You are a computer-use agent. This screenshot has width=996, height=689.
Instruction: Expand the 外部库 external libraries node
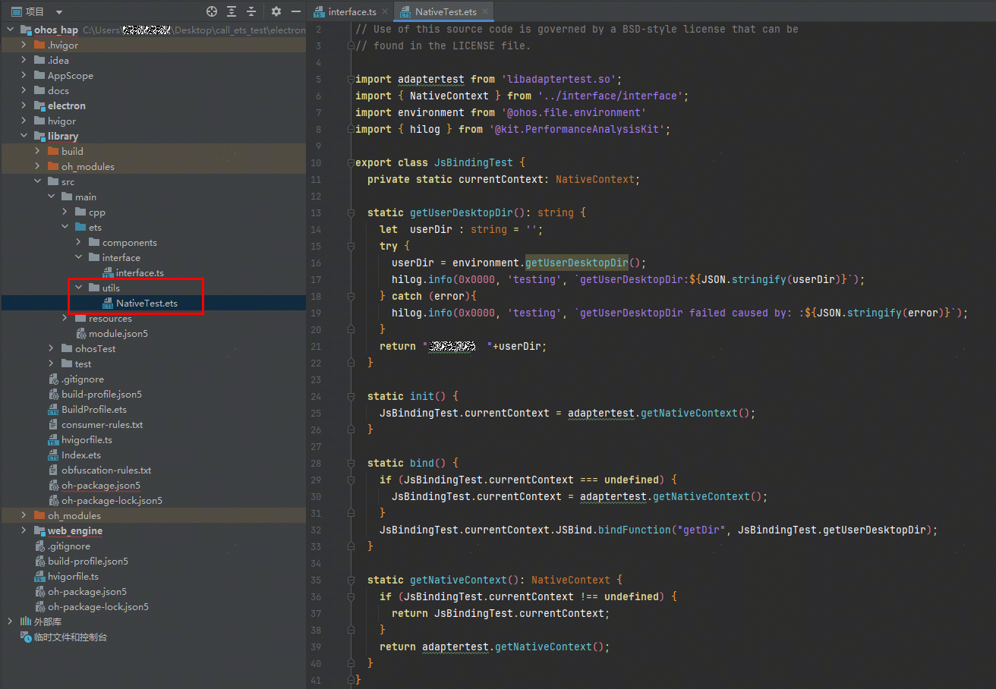11,622
